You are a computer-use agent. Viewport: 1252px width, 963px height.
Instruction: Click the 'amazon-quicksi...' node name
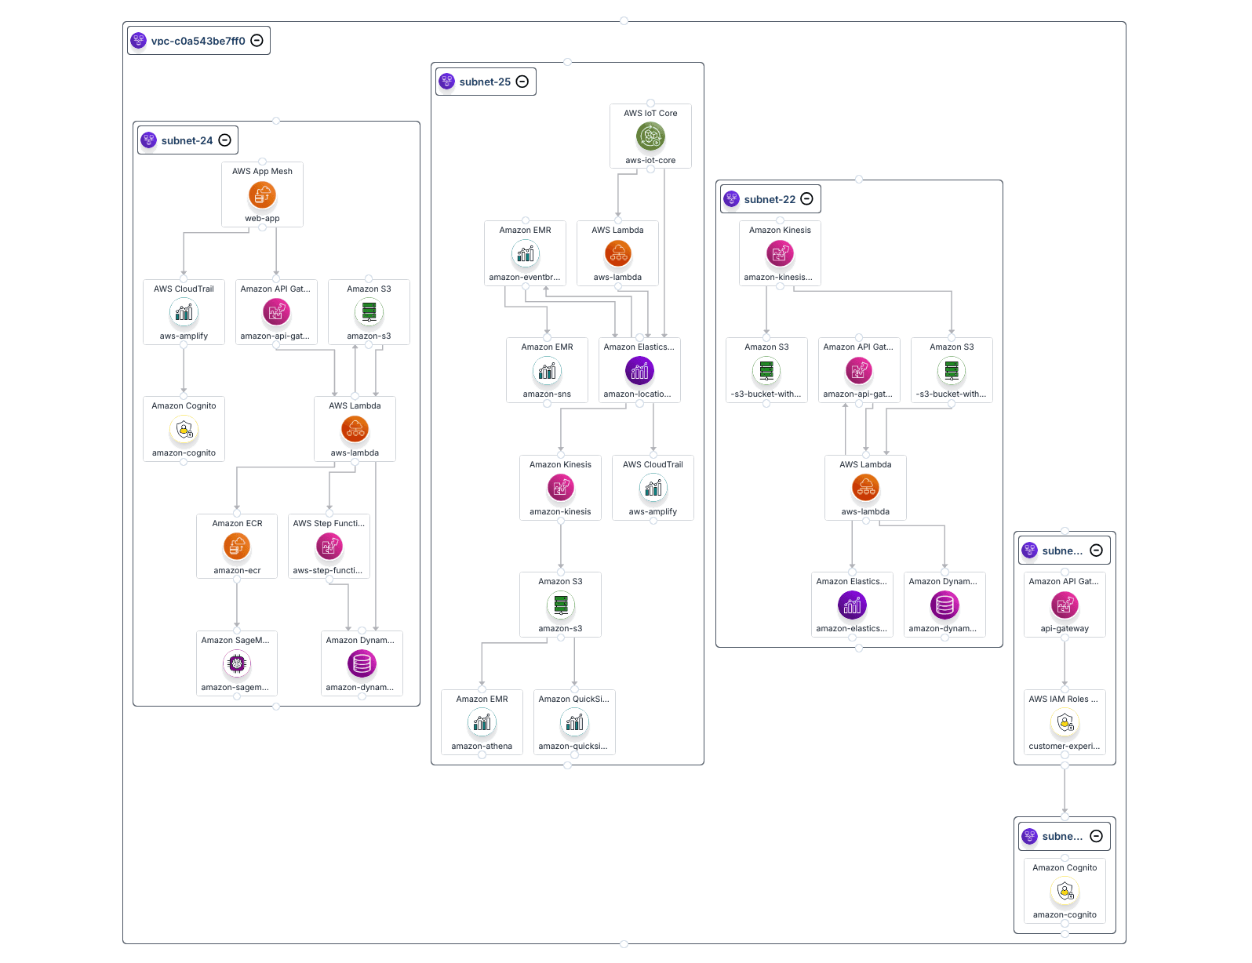pos(573,747)
